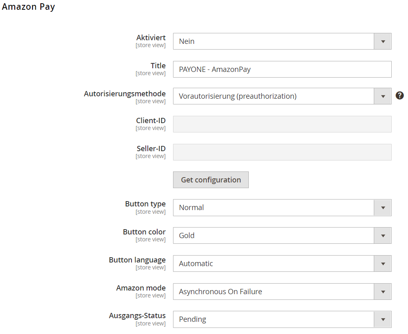Click the Amazon mode field label
Viewport: 408px width, 334px height.
[141, 288]
